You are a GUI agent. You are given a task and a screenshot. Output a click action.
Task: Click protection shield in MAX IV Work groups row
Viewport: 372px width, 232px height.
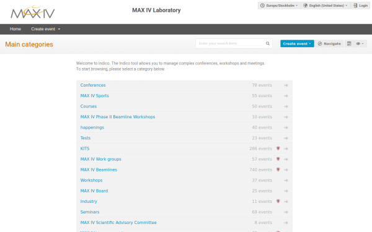click(278, 159)
